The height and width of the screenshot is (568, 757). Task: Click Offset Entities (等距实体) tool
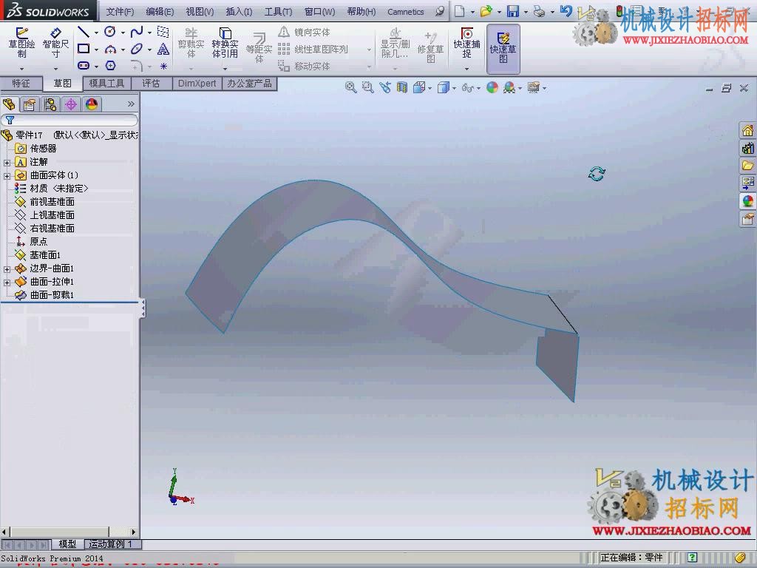click(x=259, y=48)
